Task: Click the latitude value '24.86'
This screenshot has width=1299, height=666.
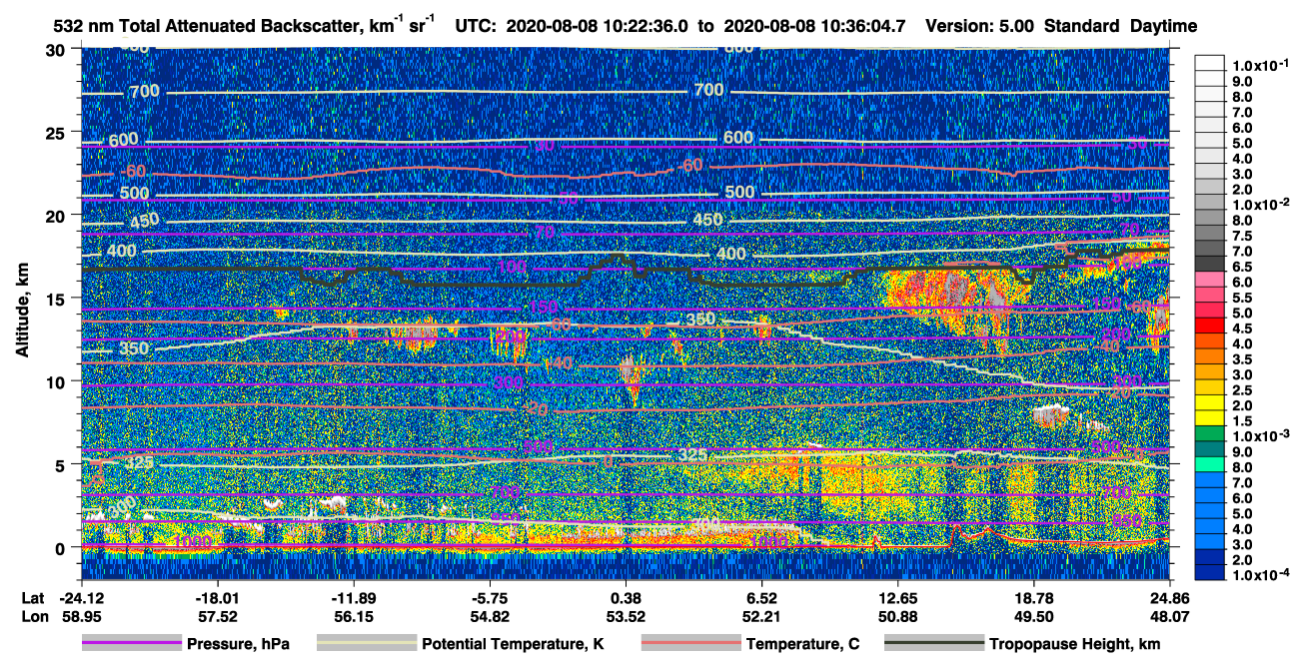Action: coord(1170,597)
